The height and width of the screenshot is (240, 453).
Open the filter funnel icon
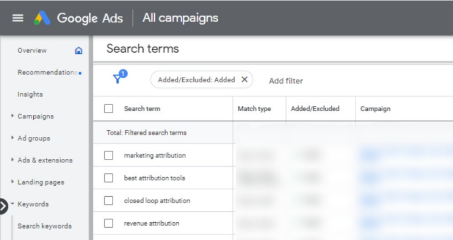pyautogui.click(x=119, y=78)
